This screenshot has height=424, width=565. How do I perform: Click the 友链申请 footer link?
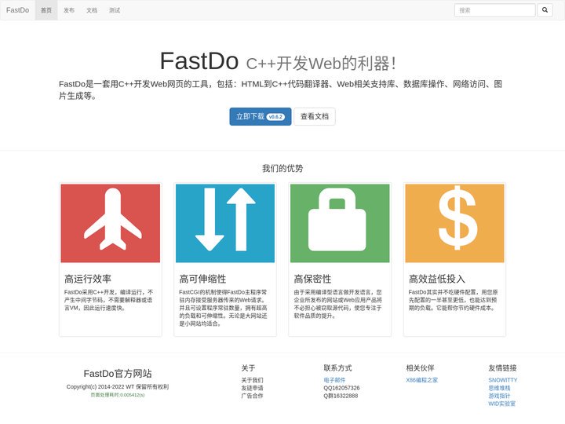coord(252,388)
